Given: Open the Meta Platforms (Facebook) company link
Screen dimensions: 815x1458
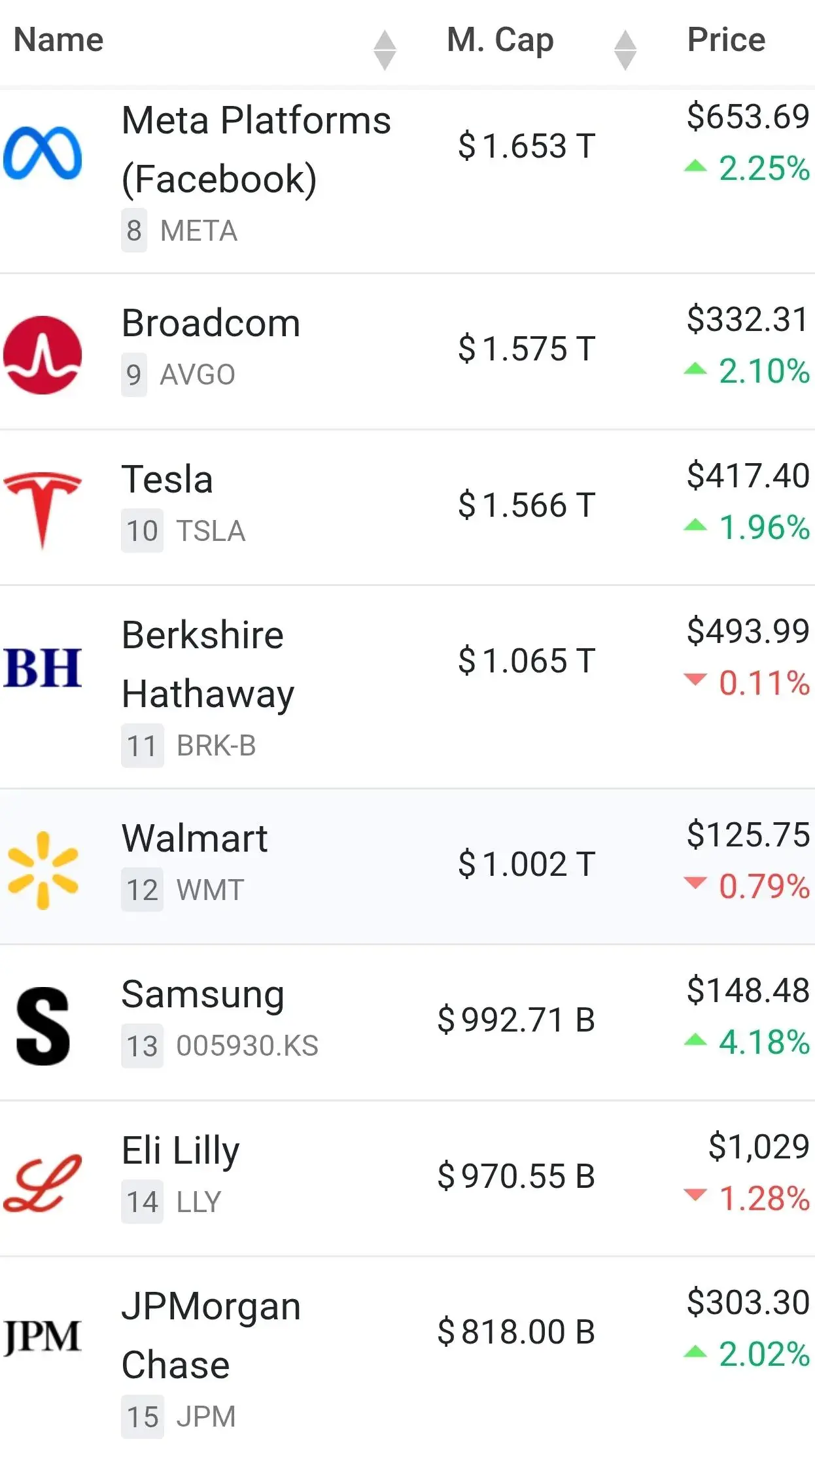Looking at the screenshot, I should 256,149.
